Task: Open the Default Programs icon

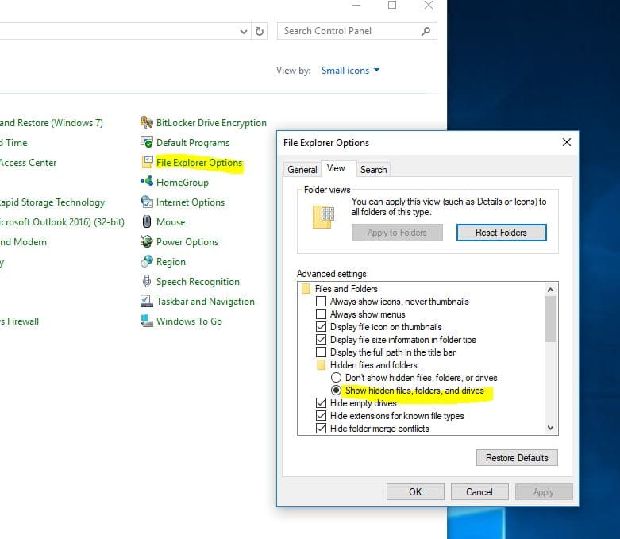Action: pos(146,143)
